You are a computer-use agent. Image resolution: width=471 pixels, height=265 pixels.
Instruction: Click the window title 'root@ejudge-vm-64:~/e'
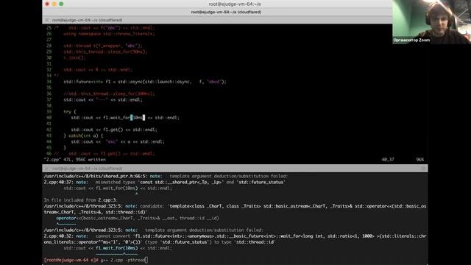235,4
